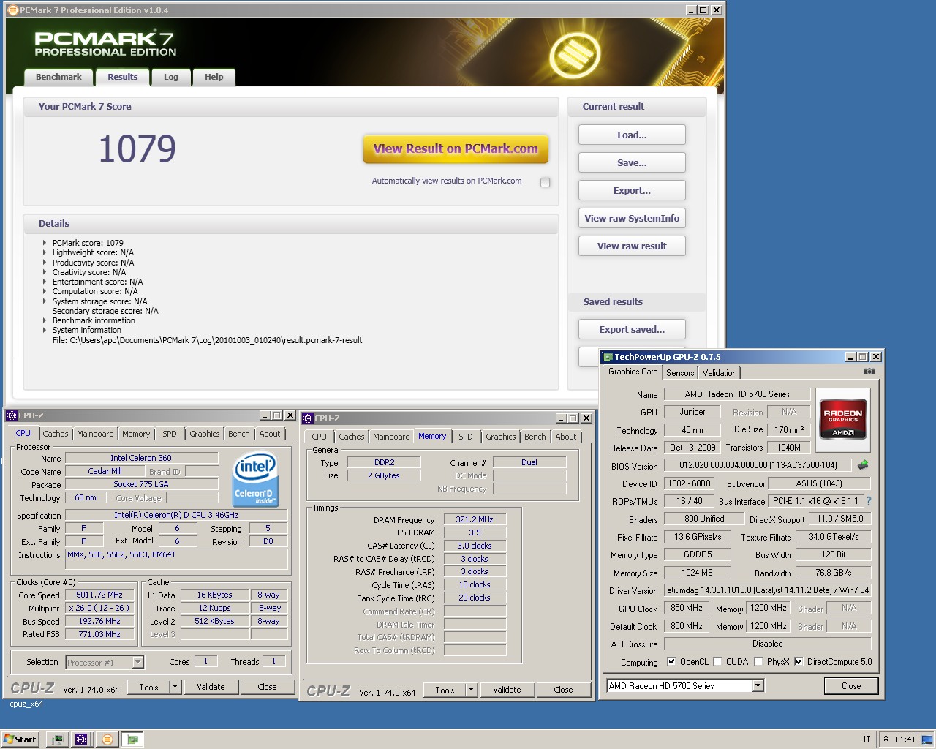The image size is (936, 749).
Task: Click the taskbar clock showing 01:41
Action: 905,739
